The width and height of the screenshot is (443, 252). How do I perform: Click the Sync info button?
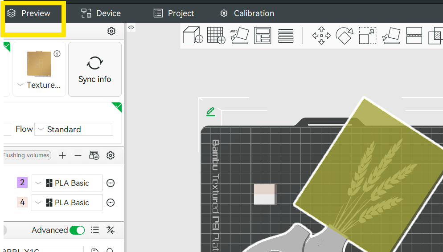pyautogui.click(x=95, y=69)
